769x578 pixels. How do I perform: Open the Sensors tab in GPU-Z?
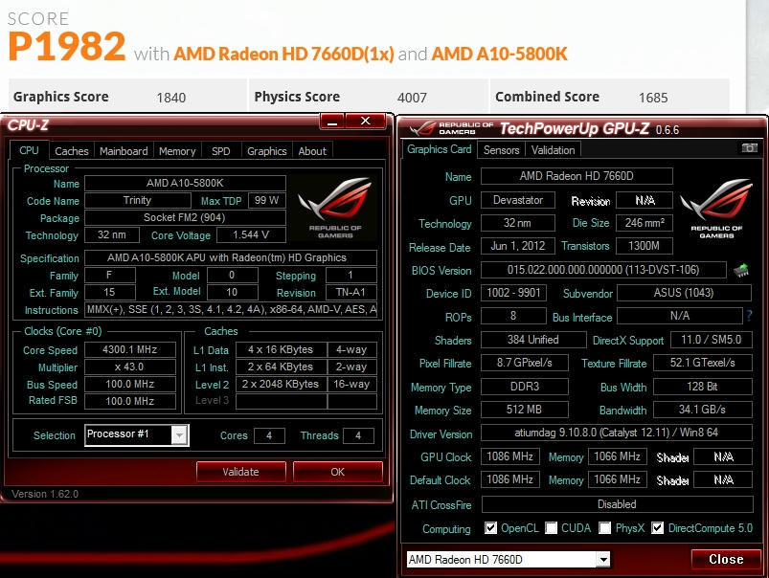coord(501,150)
